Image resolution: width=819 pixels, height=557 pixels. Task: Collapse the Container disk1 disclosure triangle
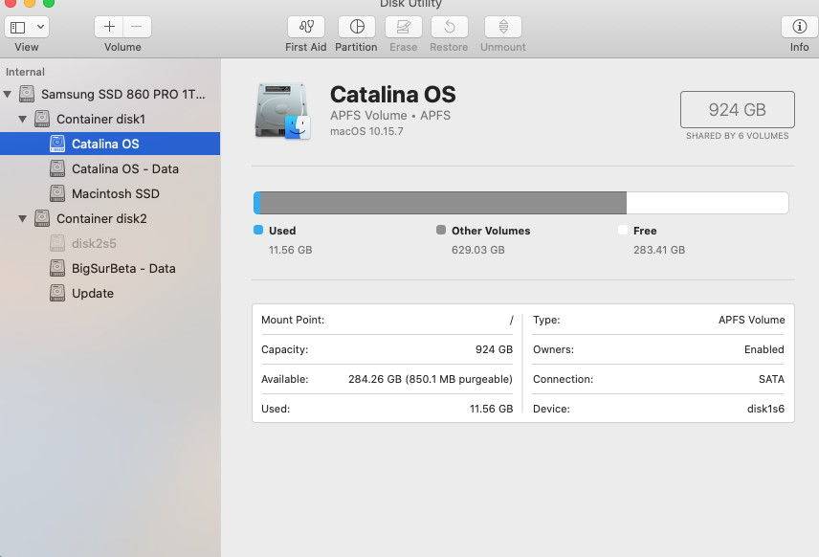[x=22, y=119]
